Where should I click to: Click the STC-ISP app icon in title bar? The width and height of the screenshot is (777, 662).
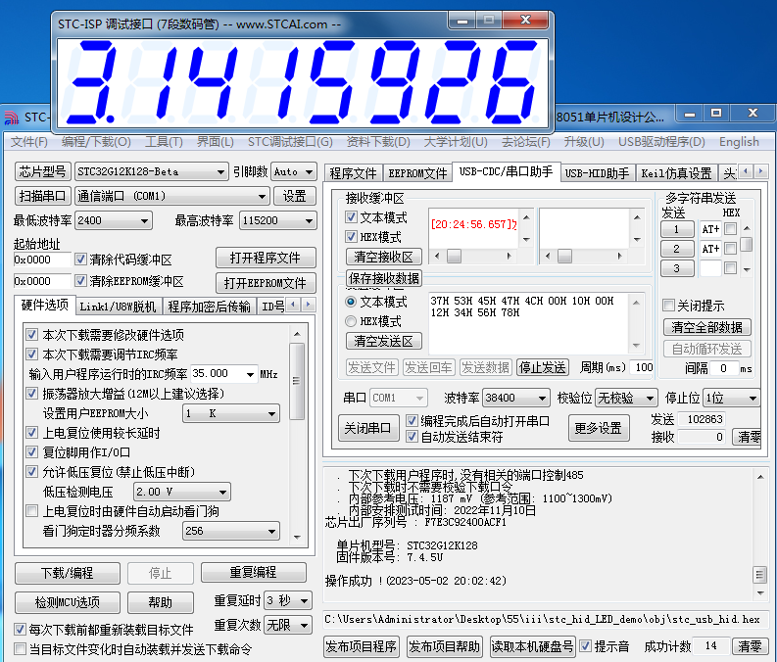click(x=11, y=118)
